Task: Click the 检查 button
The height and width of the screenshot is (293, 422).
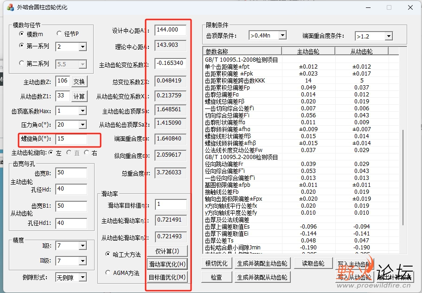Action: coord(217,277)
